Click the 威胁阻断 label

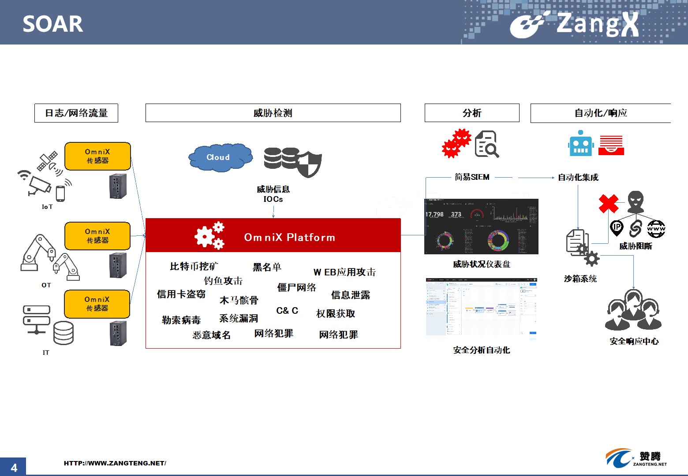(636, 246)
